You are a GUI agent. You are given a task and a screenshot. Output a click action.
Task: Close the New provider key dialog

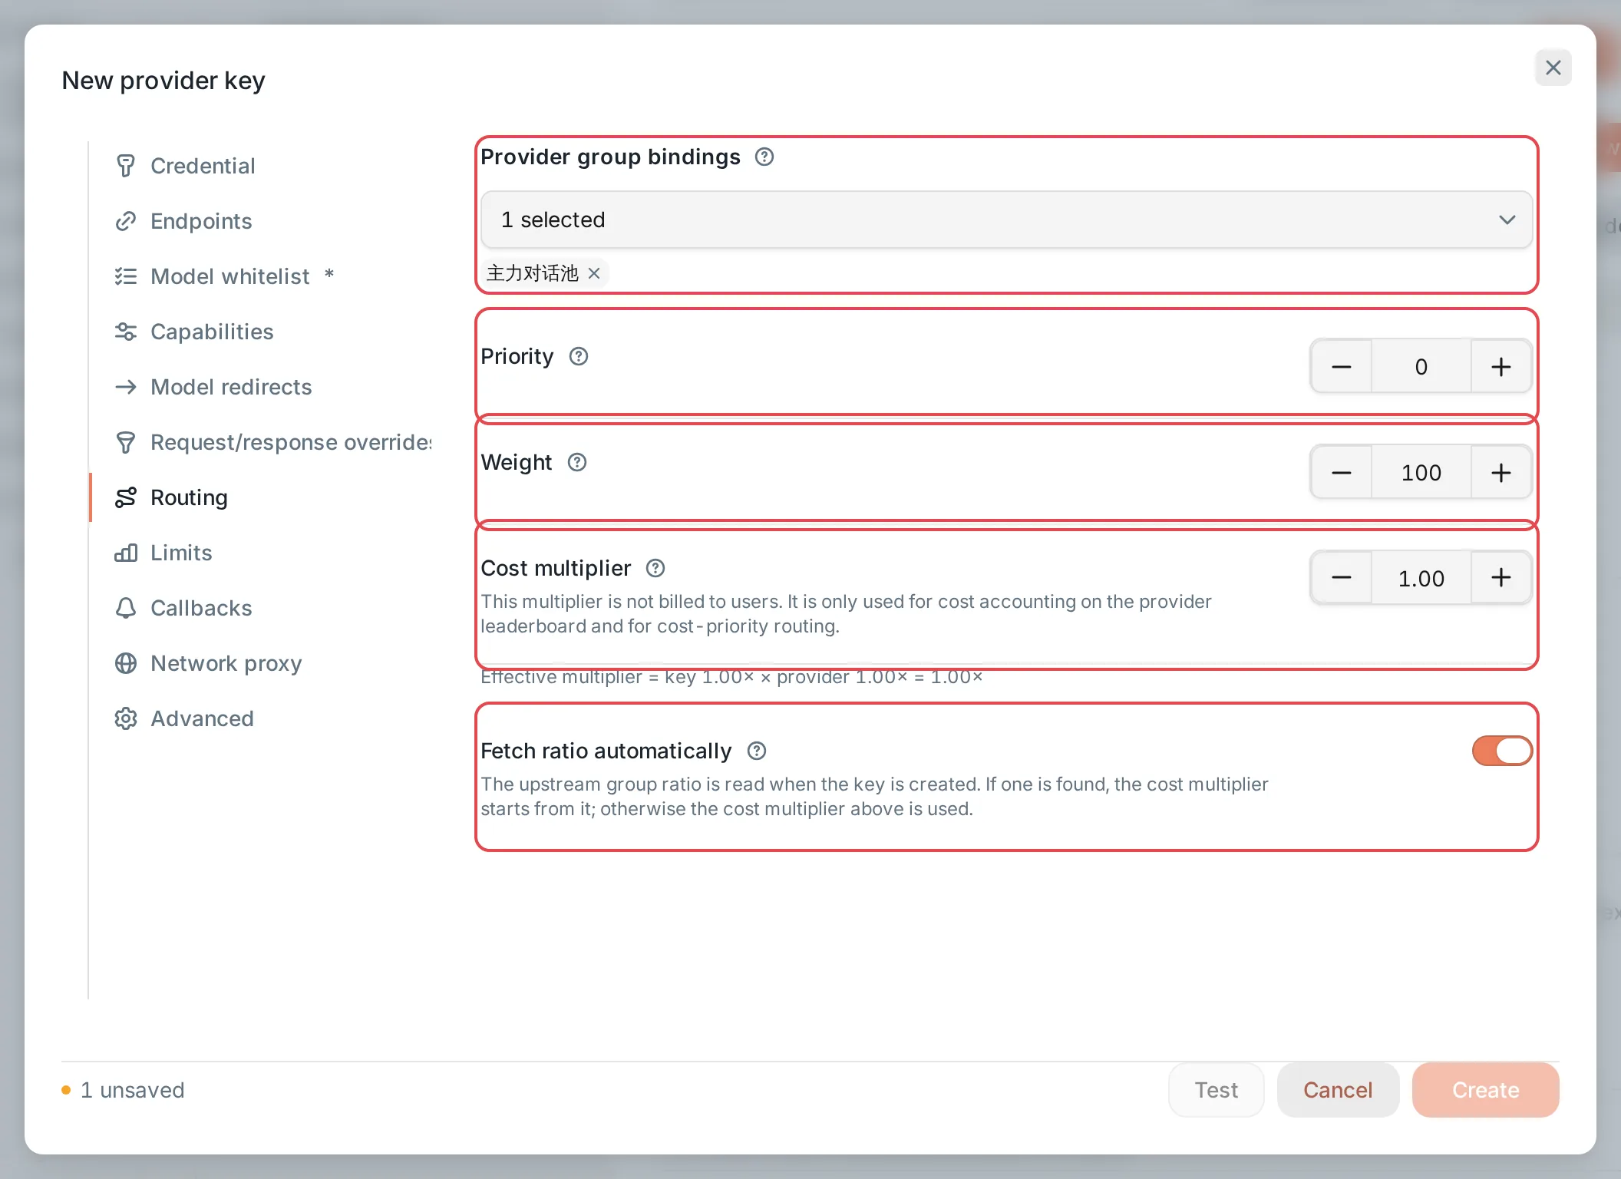(x=1553, y=68)
